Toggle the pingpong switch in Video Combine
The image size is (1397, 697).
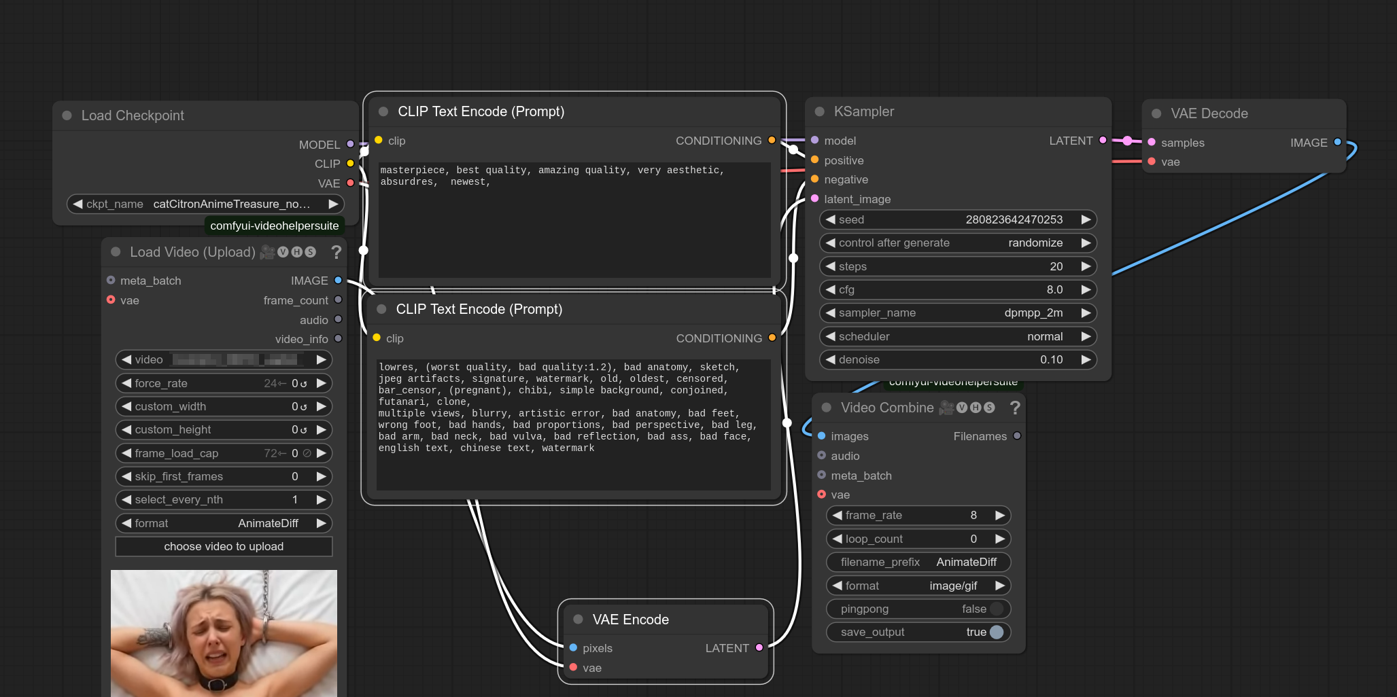click(997, 609)
